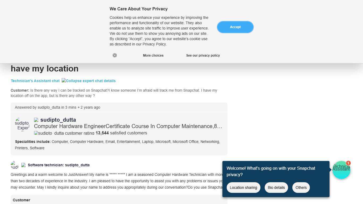Open the Technician's Assistant chat bubble
This screenshot has width=363, height=204.
(x=341, y=170)
